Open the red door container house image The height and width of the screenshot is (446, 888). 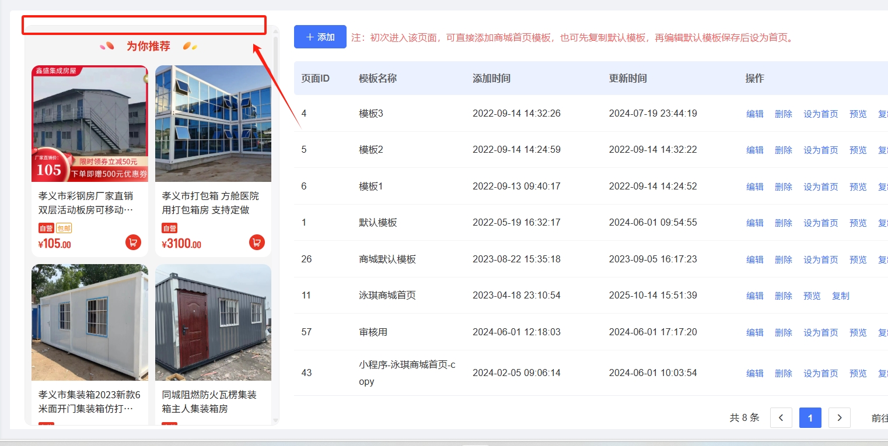click(x=213, y=322)
